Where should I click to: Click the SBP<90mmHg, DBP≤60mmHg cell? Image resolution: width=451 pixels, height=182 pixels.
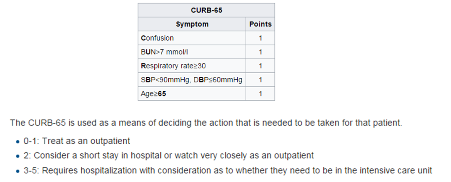[x=191, y=80]
